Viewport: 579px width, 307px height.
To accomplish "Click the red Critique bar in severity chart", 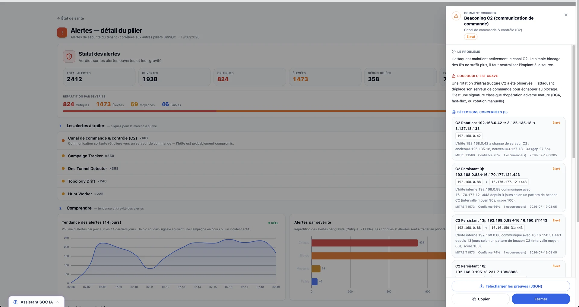I will point(365,243).
